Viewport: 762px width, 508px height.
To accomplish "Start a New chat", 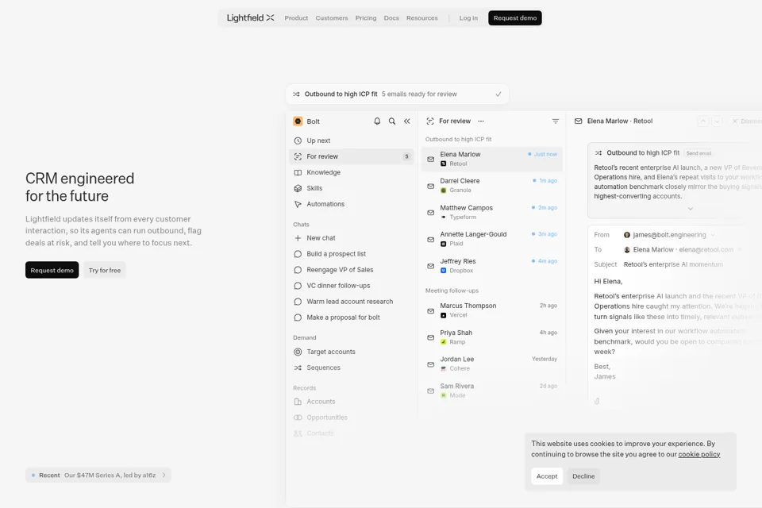I will click(x=352, y=237).
